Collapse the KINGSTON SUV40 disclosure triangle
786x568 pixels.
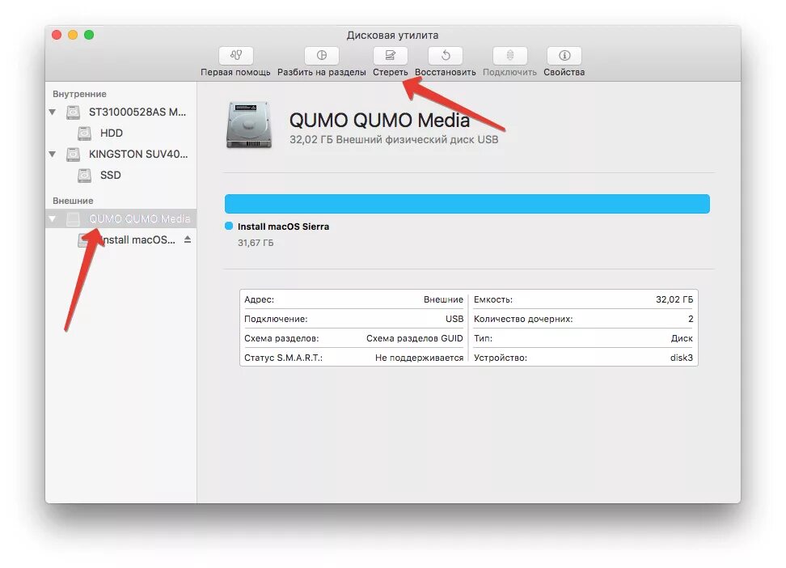click(x=52, y=154)
